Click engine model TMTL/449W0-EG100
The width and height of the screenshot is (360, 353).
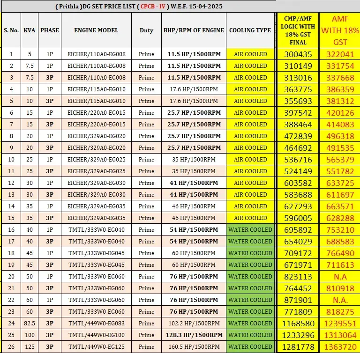(97, 335)
